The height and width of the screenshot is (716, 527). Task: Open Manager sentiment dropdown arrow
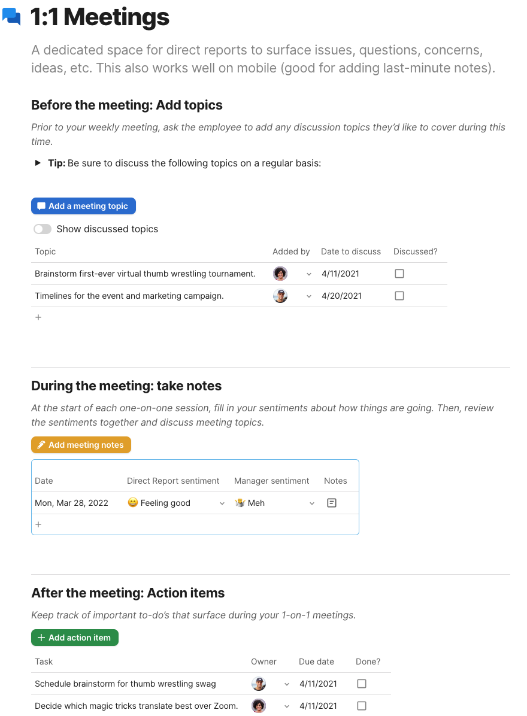point(312,503)
